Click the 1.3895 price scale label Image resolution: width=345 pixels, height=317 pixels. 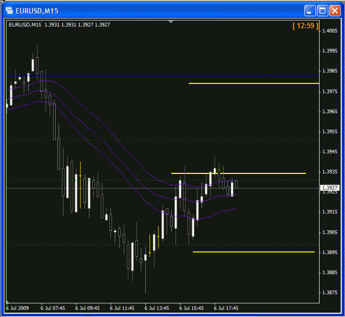point(330,252)
